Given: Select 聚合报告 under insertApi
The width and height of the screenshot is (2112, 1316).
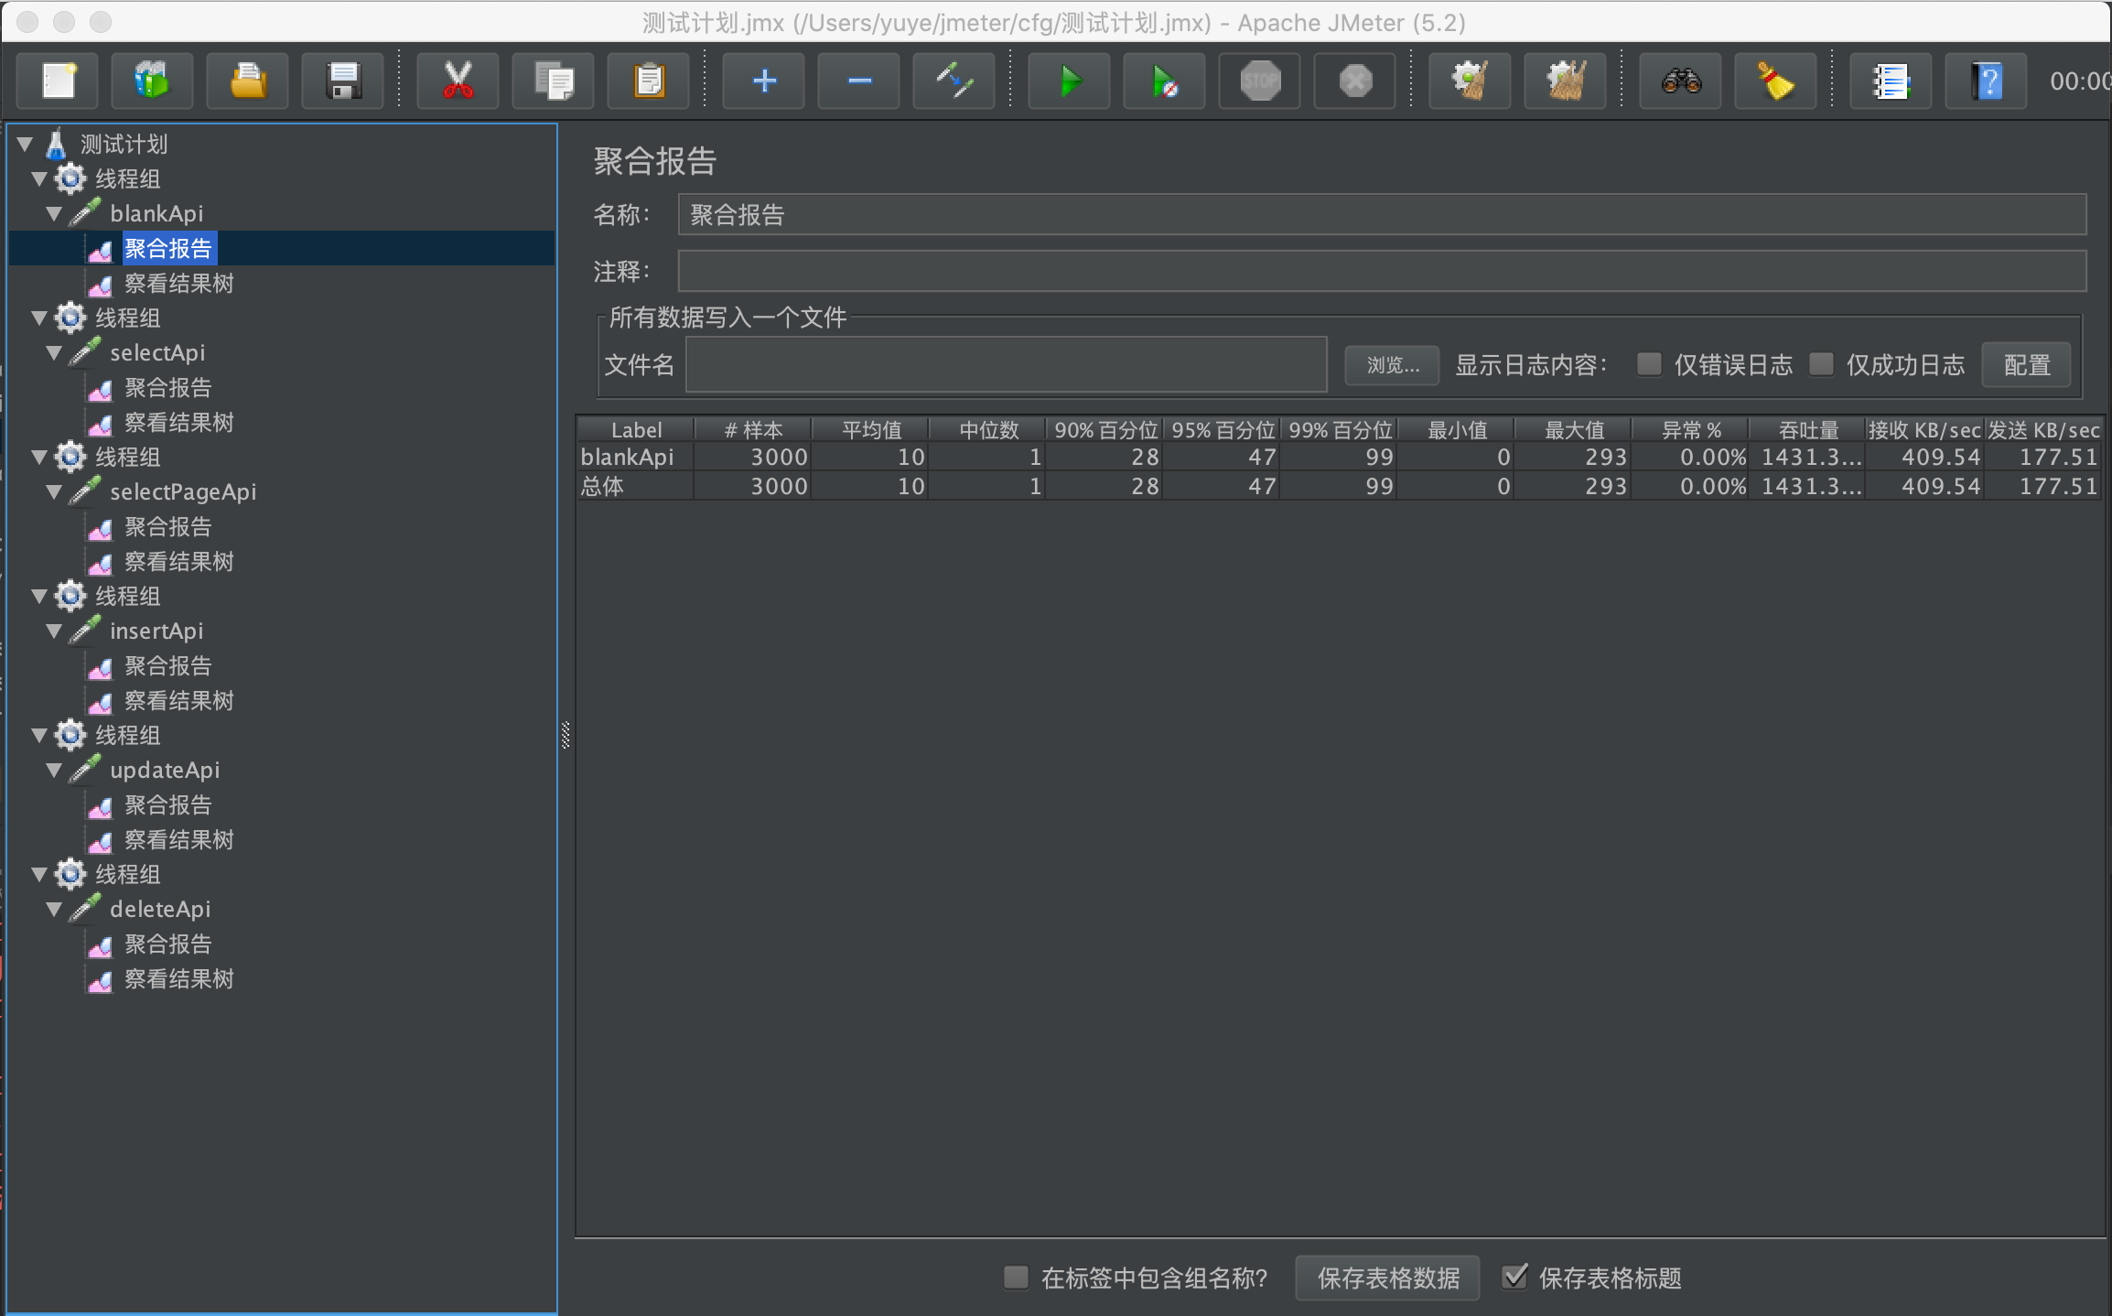Looking at the screenshot, I should click(x=168, y=665).
